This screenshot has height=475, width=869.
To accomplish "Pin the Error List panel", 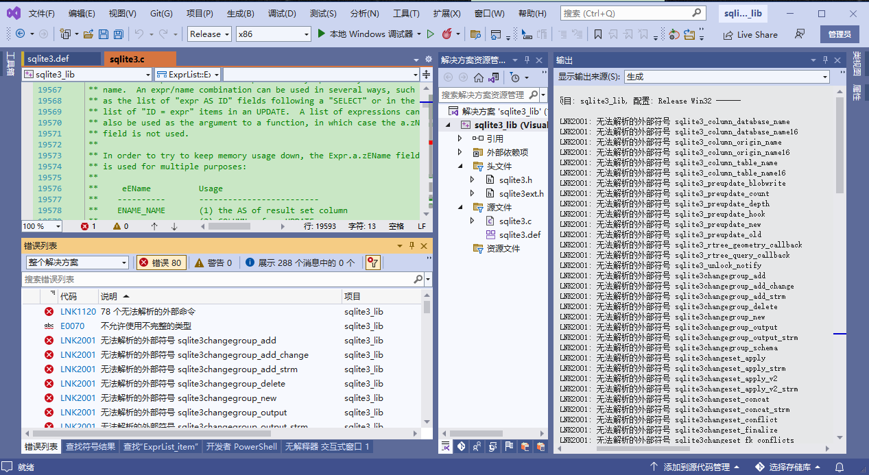I will click(412, 245).
